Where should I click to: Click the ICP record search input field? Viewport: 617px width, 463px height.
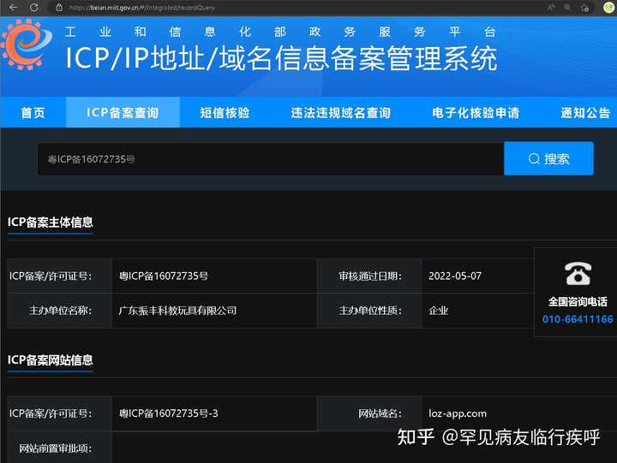271,159
